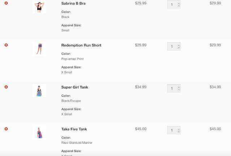Remove Take Five Tank from cart
The image size is (231, 156).
(x=6, y=129)
